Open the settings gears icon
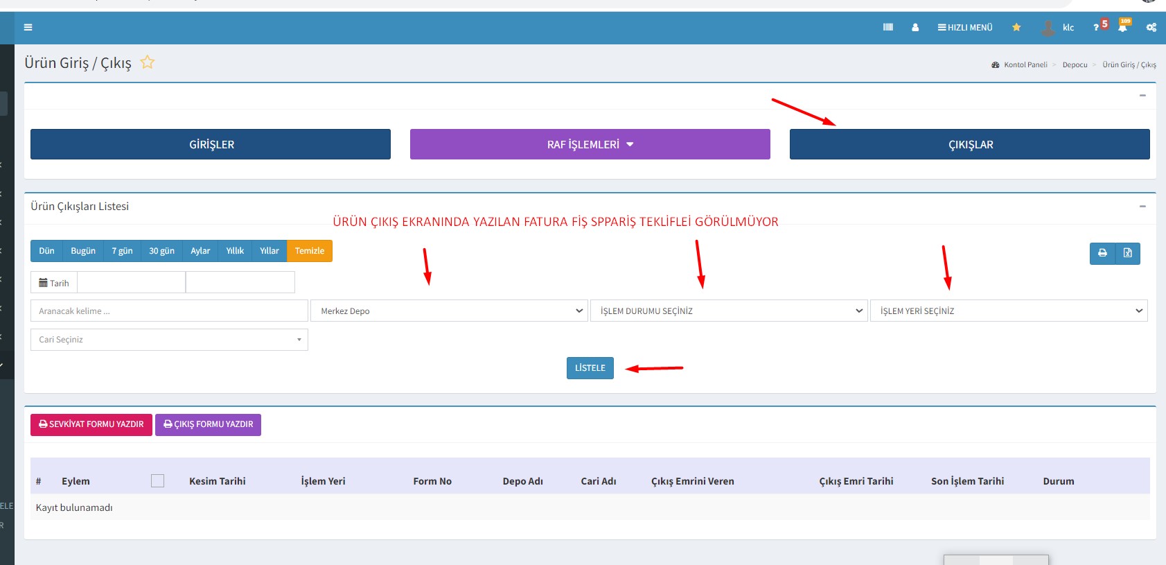This screenshot has width=1166, height=565. 1151,28
